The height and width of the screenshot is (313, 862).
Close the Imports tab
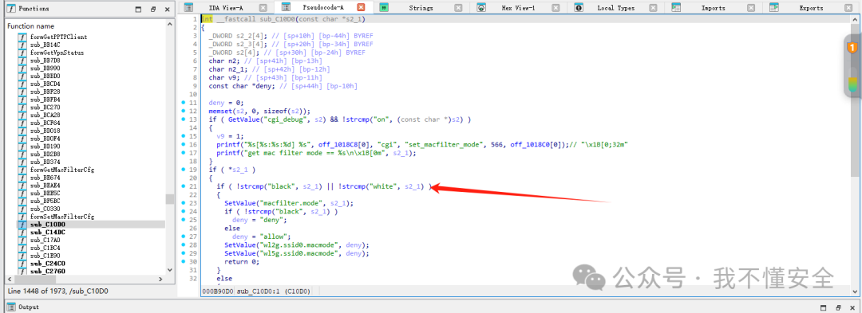click(x=750, y=8)
